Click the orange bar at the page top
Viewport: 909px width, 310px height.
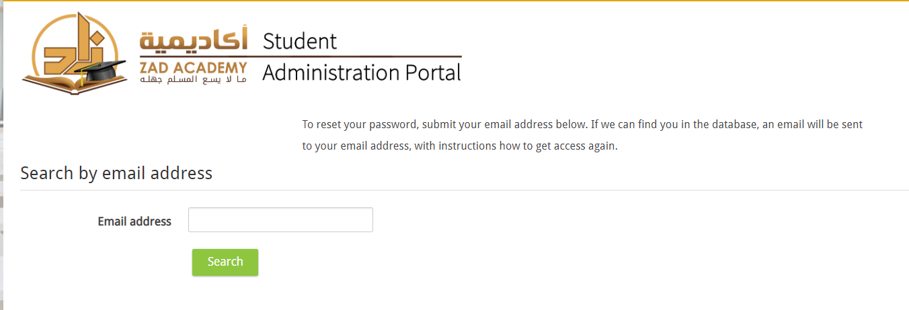(454, 1)
